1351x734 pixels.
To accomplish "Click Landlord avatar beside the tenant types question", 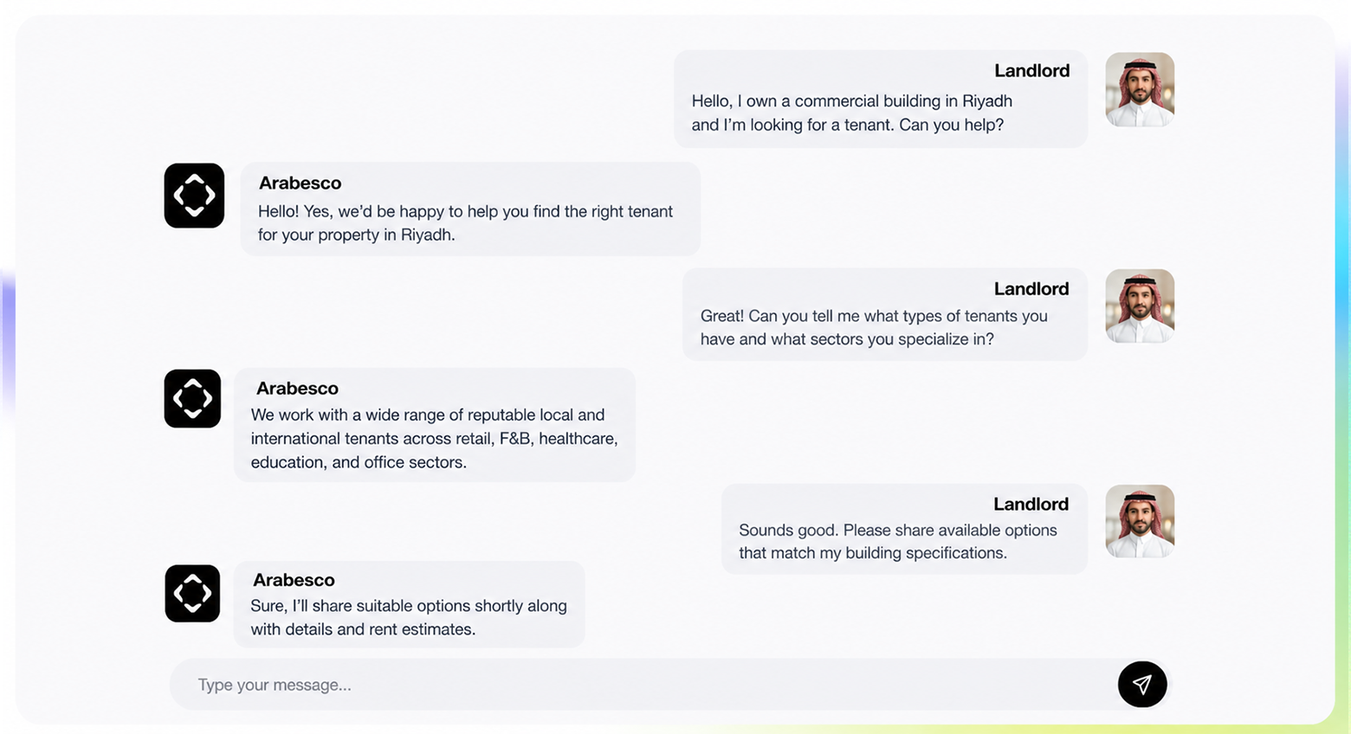I will 1140,306.
